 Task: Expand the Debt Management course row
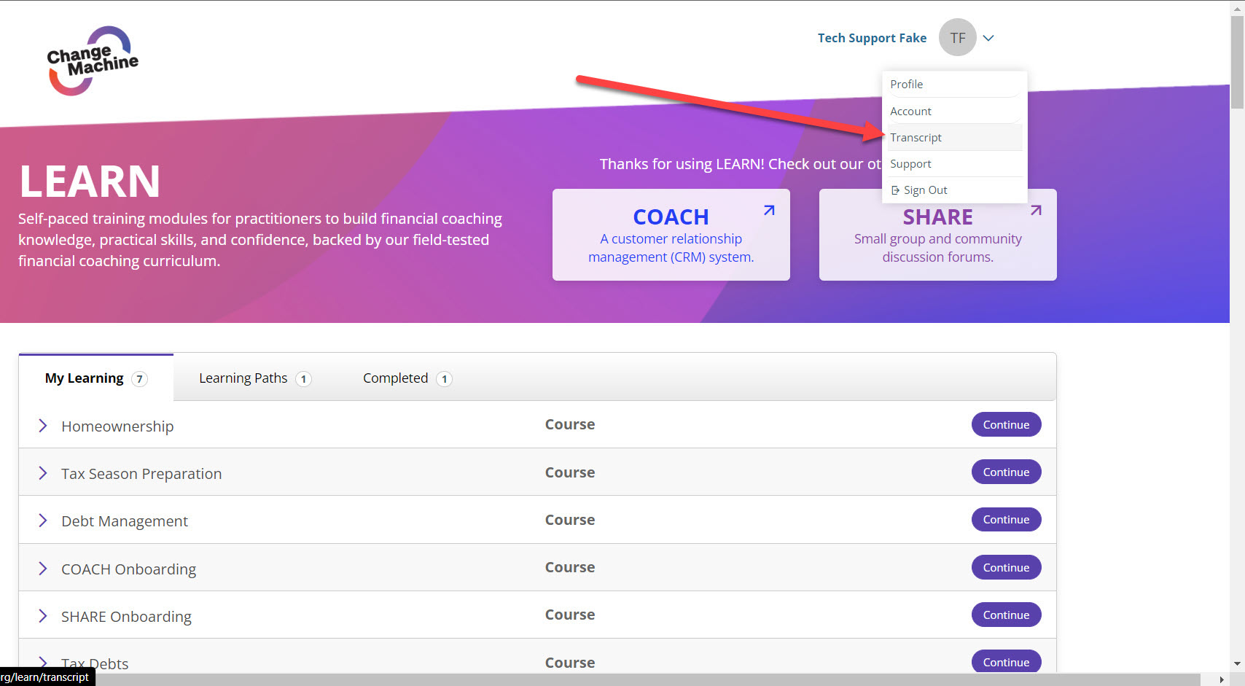pyautogui.click(x=43, y=521)
